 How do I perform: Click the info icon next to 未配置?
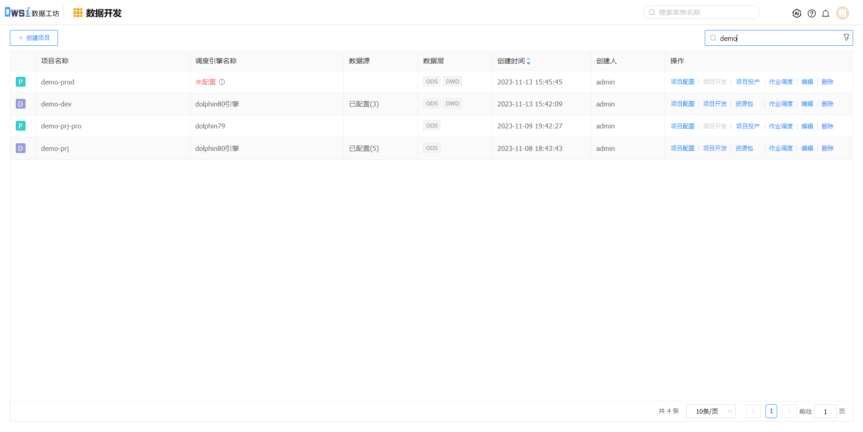click(222, 82)
